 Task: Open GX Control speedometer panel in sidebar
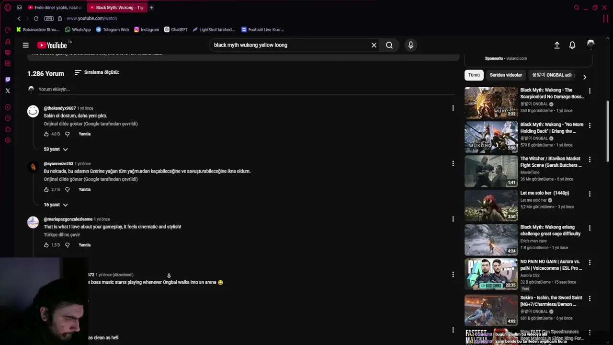[8, 30]
